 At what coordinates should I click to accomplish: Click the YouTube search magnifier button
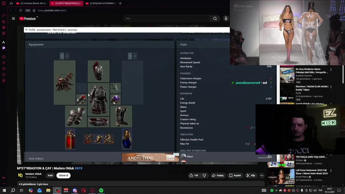pos(215,18)
